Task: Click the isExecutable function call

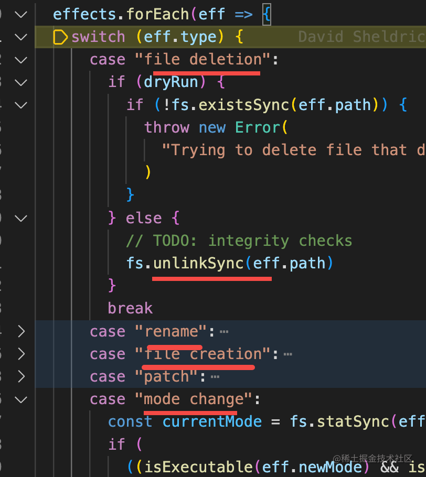Action: (199, 467)
